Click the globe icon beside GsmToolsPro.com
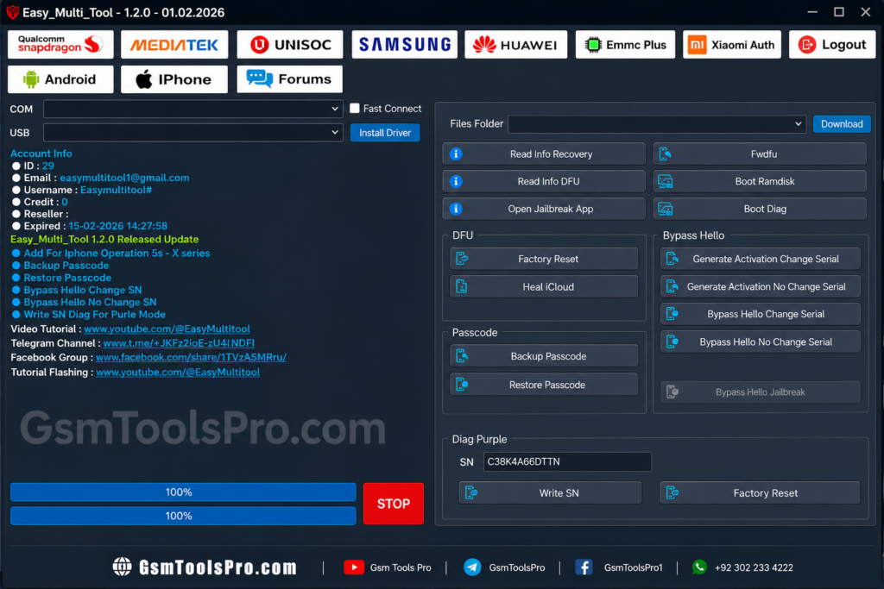The height and width of the screenshot is (589, 884). (x=122, y=567)
